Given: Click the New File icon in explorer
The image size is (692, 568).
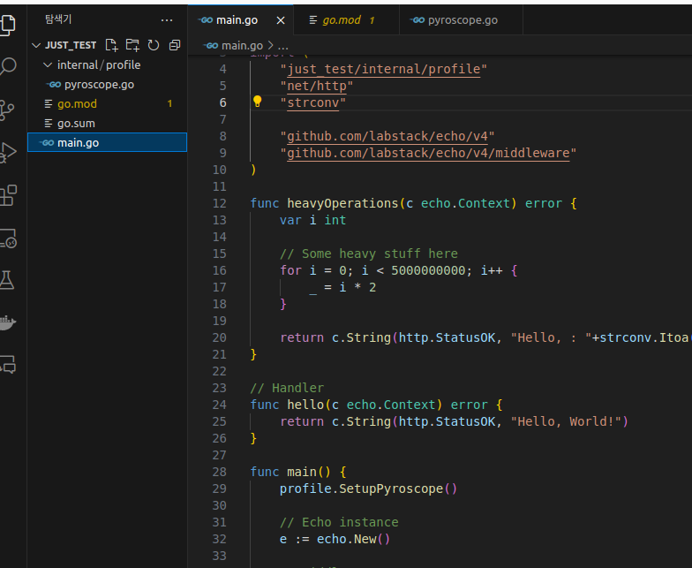Looking at the screenshot, I should pos(111,45).
